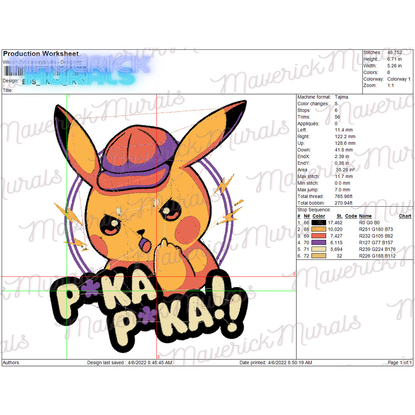Sort by the Code column header
415x415 pixels.
(x=351, y=216)
